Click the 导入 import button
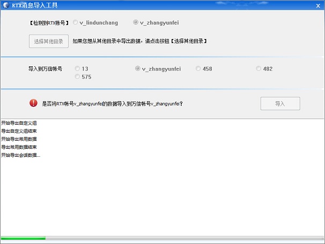This screenshot has width=325, height=244. pyautogui.click(x=280, y=103)
